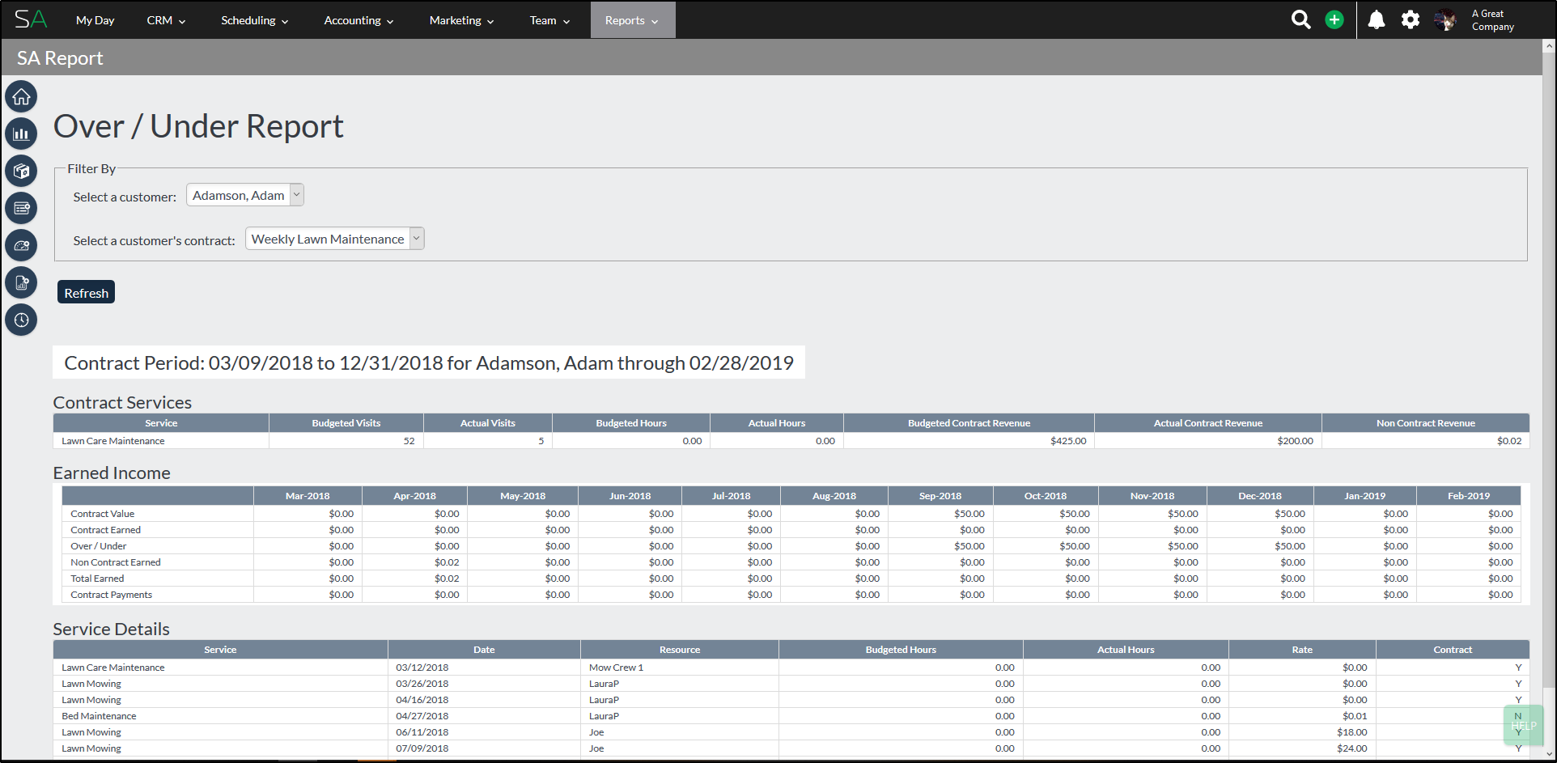
Task: Expand the Reports menu
Action: point(631,20)
